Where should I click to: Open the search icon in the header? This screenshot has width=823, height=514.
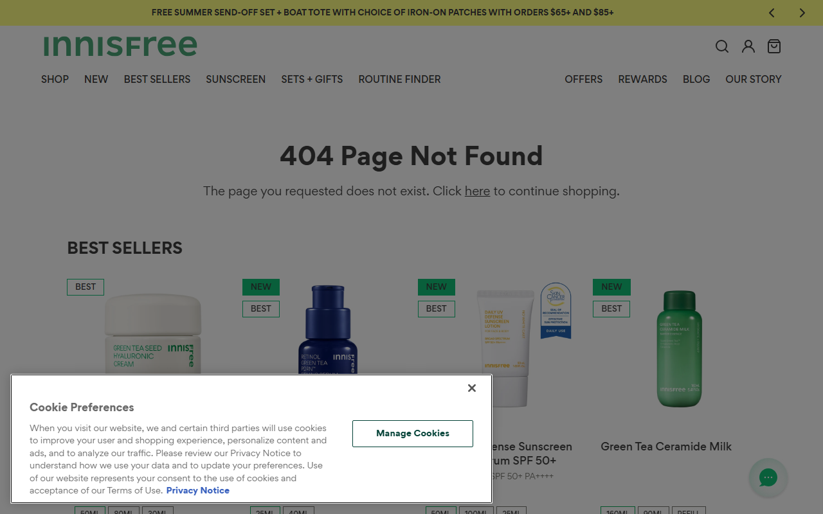(722, 46)
